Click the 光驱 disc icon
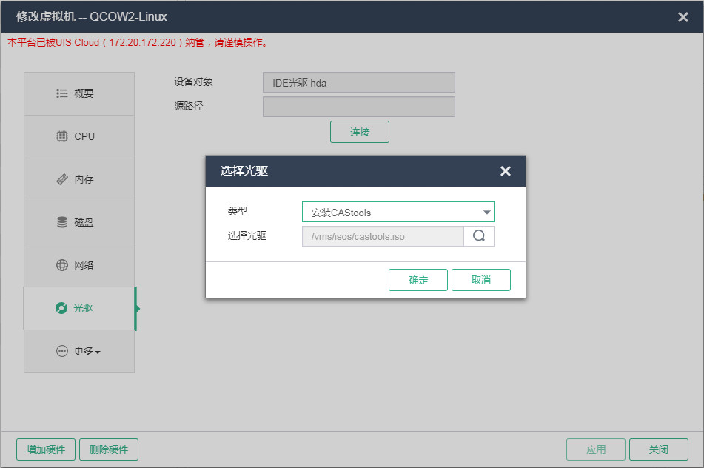704x468 pixels. (x=61, y=308)
